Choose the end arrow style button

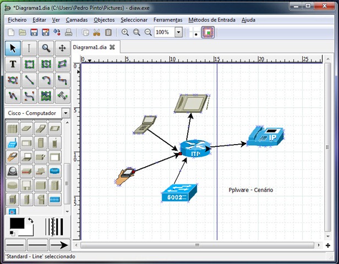pos(59,245)
